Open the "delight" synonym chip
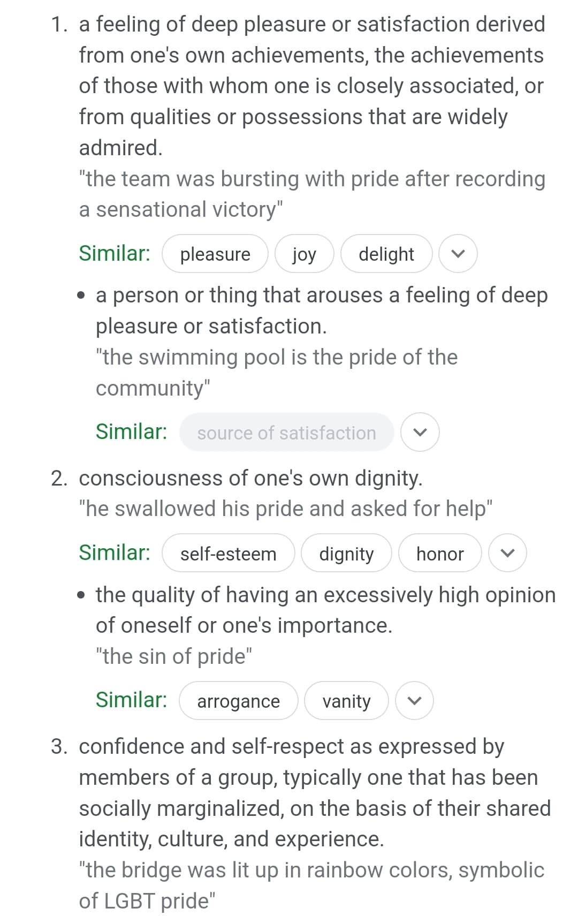This screenshot has width=578, height=916. (386, 254)
